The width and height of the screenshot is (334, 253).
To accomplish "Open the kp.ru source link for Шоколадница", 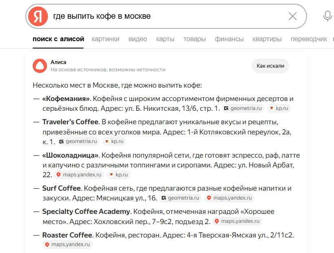I will pos(118,174).
